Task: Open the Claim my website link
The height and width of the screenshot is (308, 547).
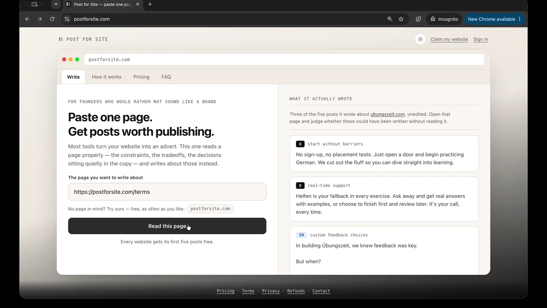Action: point(449,39)
